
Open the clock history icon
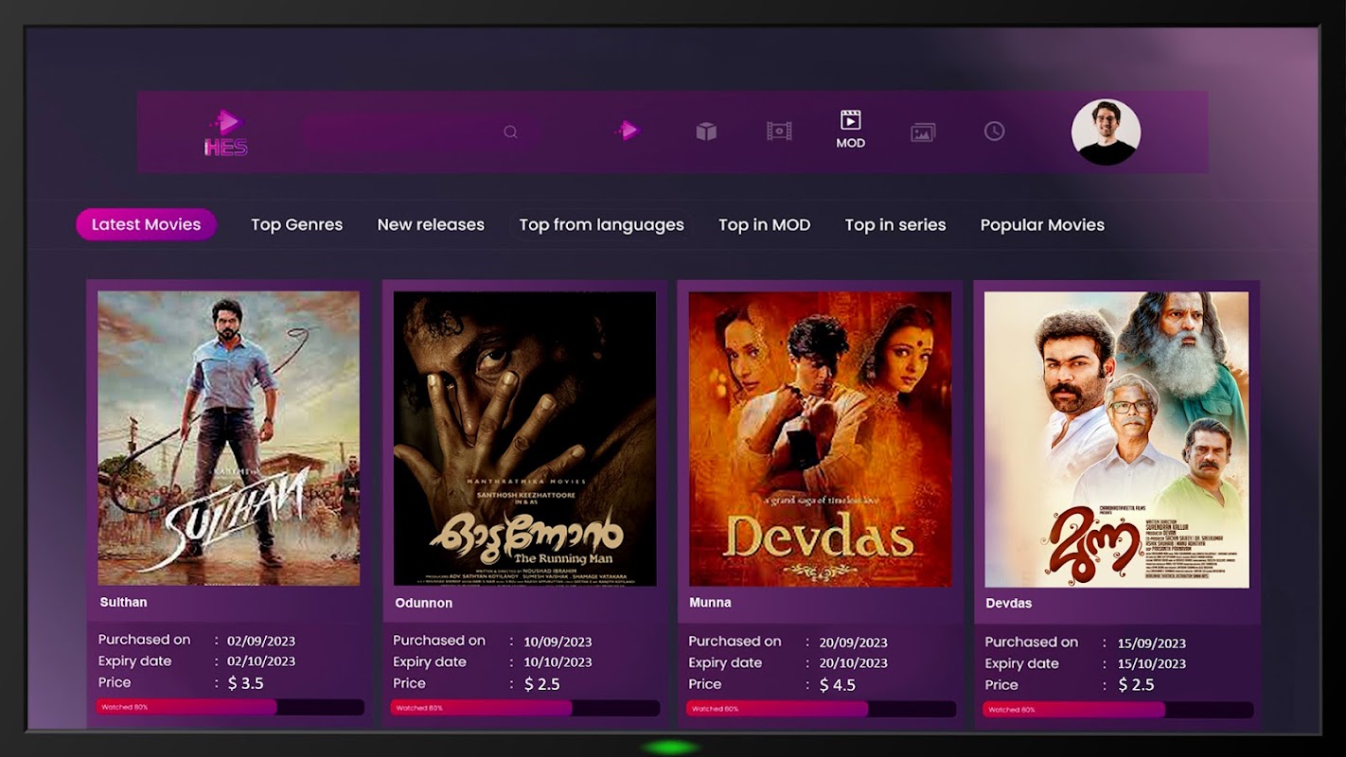pos(994,131)
